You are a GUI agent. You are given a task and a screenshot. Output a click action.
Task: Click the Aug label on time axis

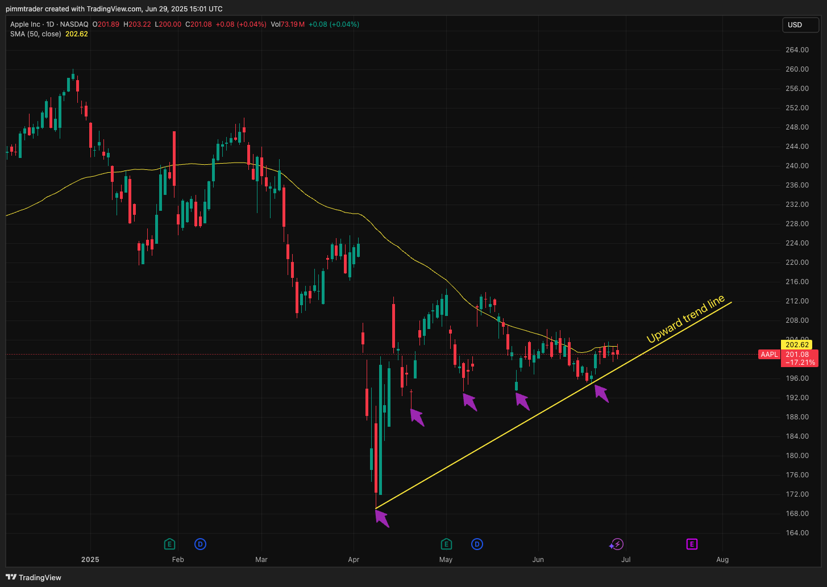tap(722, 560)
